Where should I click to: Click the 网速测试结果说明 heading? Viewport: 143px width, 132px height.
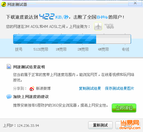[x=29, y=67]
